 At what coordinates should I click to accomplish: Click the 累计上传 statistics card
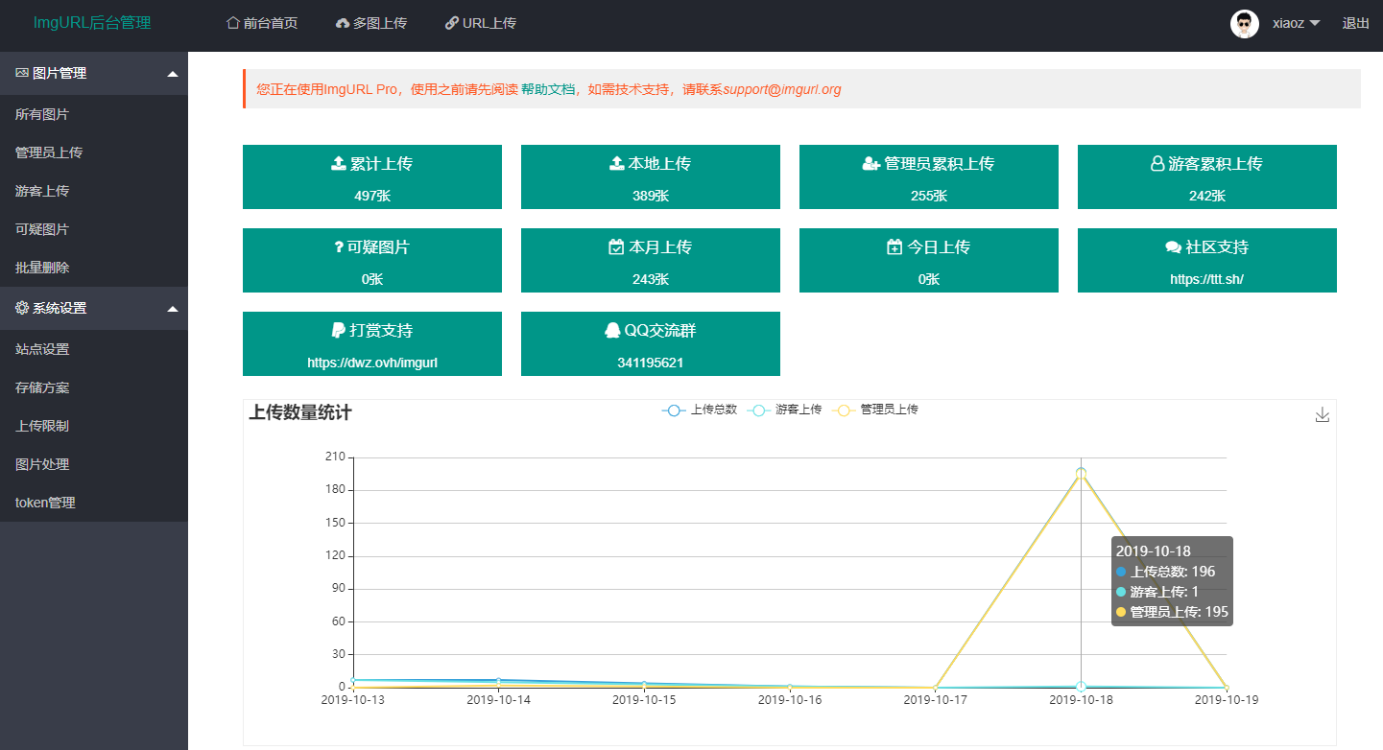pyautogui.click(x=371, y=176)
